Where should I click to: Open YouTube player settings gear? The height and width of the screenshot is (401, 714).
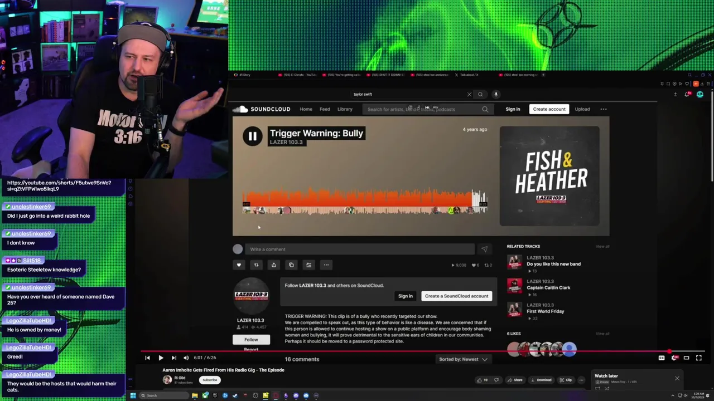[674, 358]
